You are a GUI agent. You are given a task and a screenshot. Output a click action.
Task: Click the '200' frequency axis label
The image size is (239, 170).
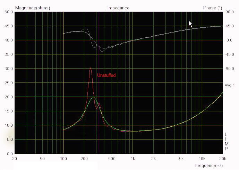tap(84, 159)
